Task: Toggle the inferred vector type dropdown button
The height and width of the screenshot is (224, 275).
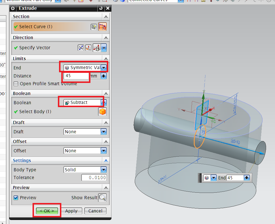Action: (104, 48)
